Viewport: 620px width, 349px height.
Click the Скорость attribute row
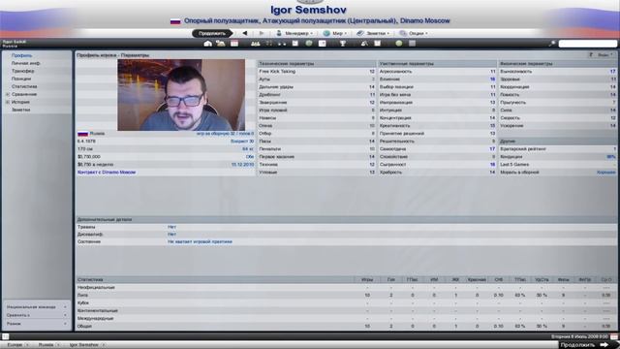click(x=558, y=118)
